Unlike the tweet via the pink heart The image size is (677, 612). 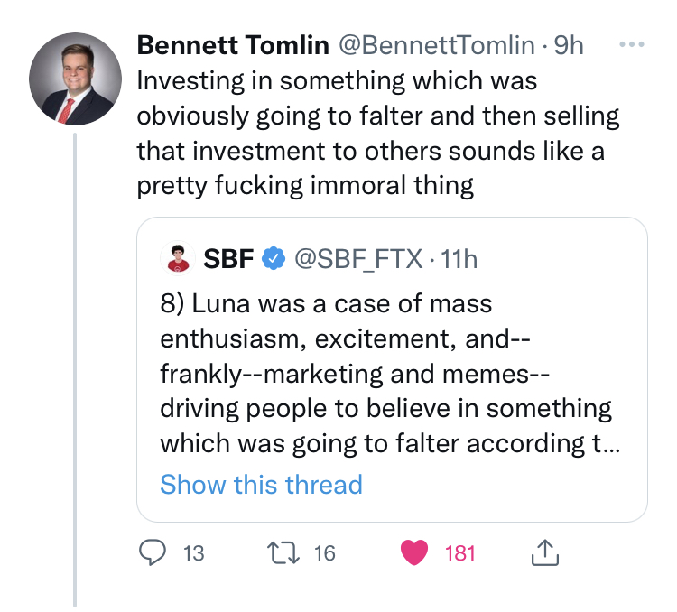414,553
